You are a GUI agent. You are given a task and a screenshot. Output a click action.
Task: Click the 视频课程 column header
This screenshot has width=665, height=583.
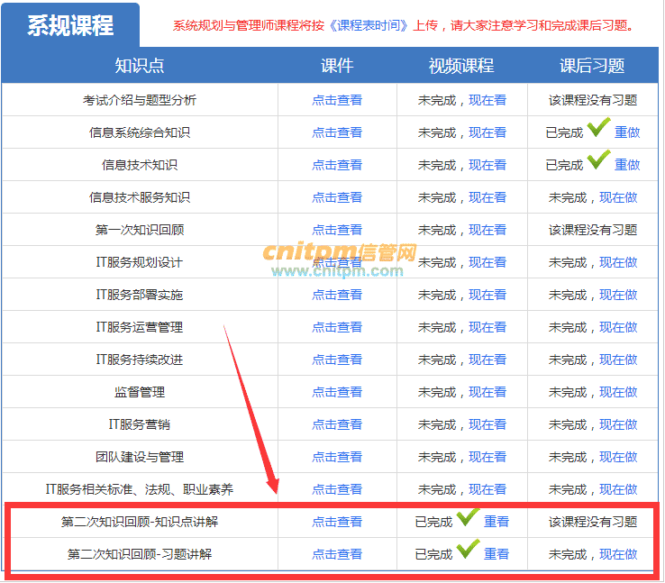click(461, 66)
